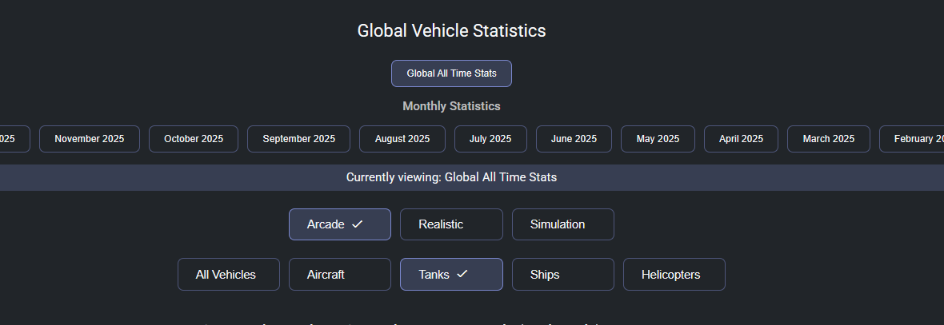The width and height of the screenshot is (944, 325).
Task: Click the Global All Time Stats button
Action: [451, 73]
